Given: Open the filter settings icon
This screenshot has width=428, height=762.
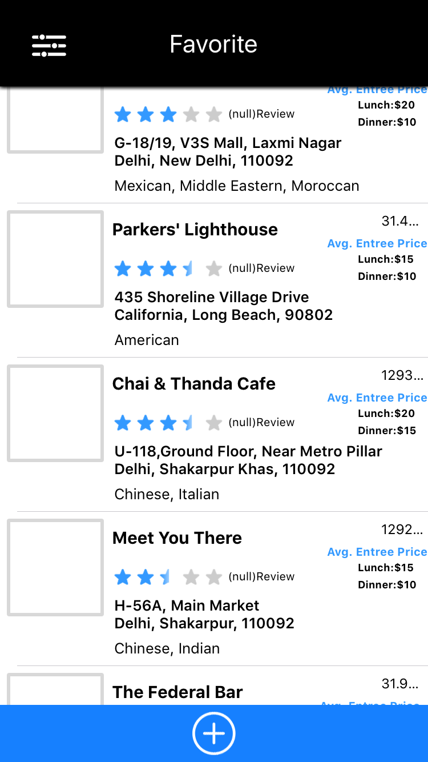Looking at the screenshot, I should pos(49,45).
